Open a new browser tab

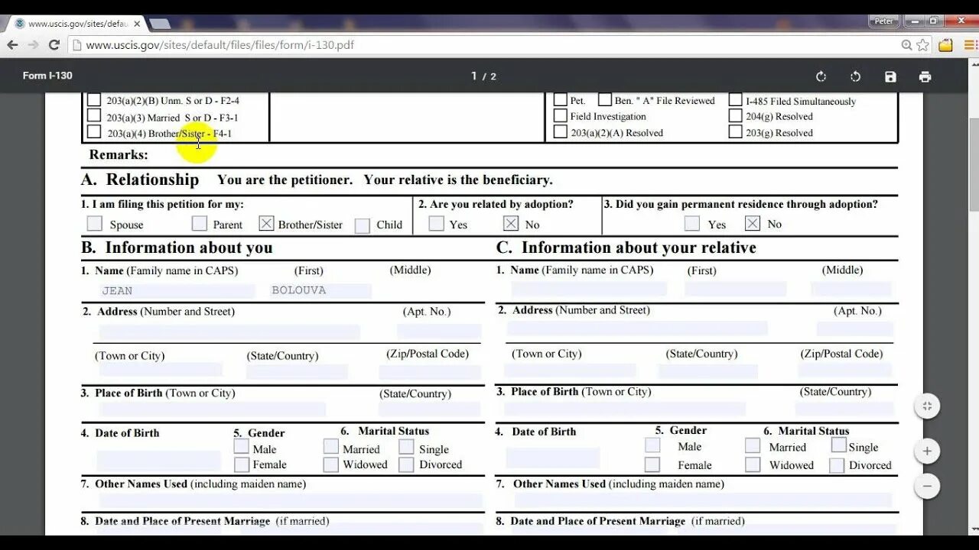[x=159, y=24]
